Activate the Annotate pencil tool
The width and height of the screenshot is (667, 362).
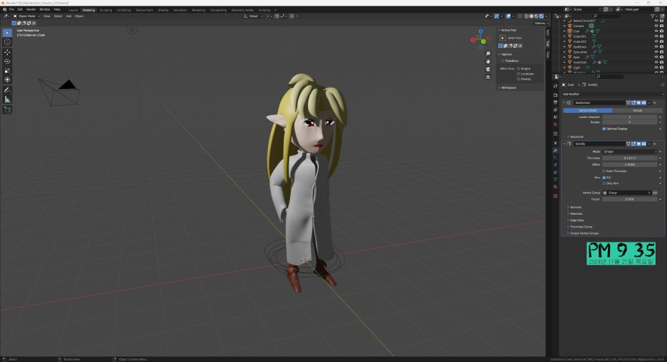8,90
